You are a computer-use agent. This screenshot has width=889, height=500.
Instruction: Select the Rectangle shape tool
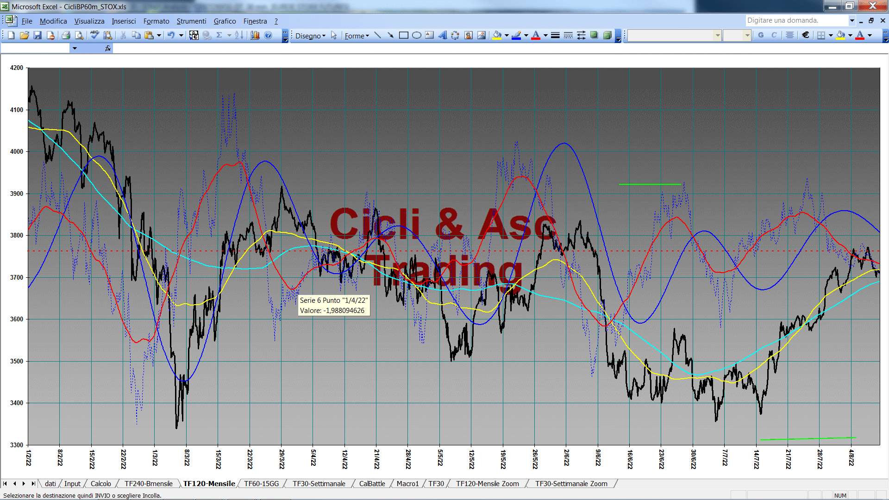click(x=404, y=35)
